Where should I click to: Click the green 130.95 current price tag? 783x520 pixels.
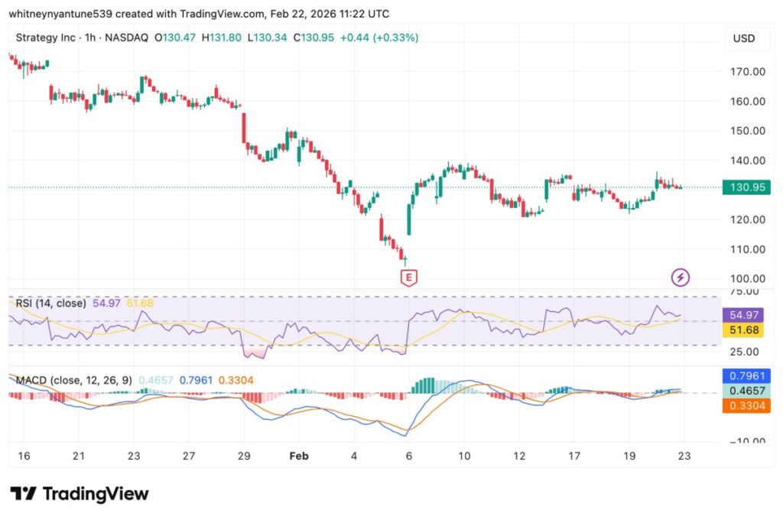coord(746,187)
